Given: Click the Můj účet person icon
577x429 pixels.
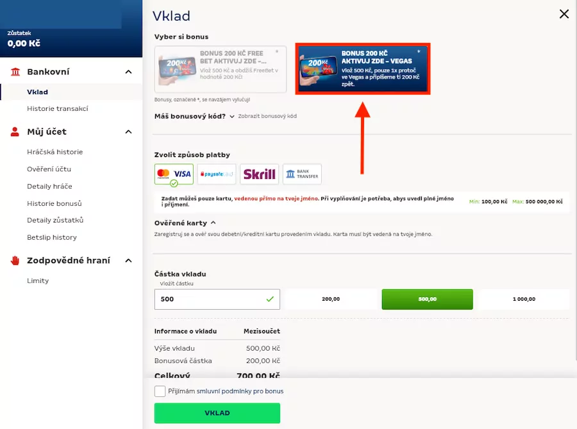Looking at the screenshot, I should (15, 131).
